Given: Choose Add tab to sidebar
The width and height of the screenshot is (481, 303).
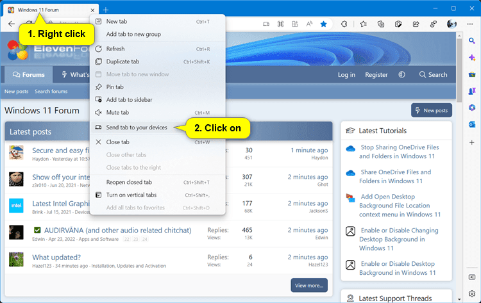Looking at the screenshot, I should pos(158,100).
